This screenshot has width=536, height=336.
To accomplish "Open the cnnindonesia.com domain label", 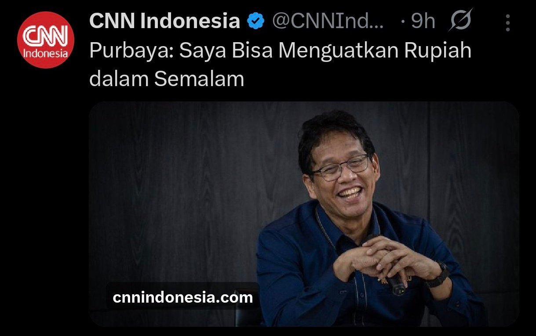I will (183, 297).
